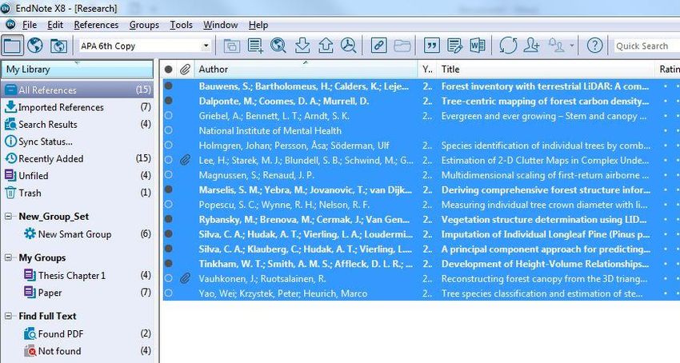Screen dimensions: 680x363
Task: Select the Search Results group
Action: point(77,125)
